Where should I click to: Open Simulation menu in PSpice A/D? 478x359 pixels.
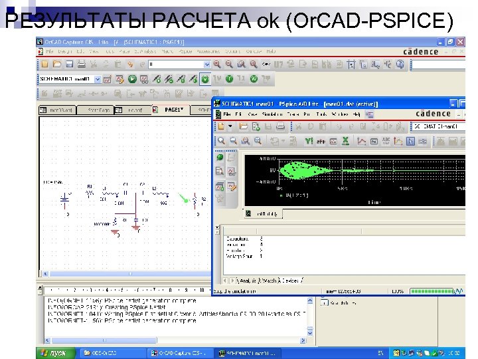click(273, 114)
